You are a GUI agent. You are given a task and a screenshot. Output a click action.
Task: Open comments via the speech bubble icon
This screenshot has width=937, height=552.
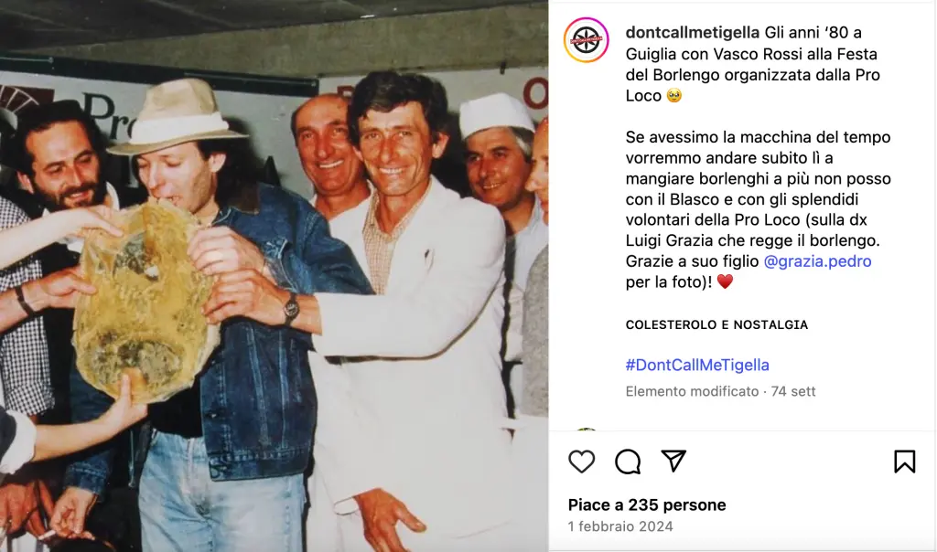tap(628, 462)
